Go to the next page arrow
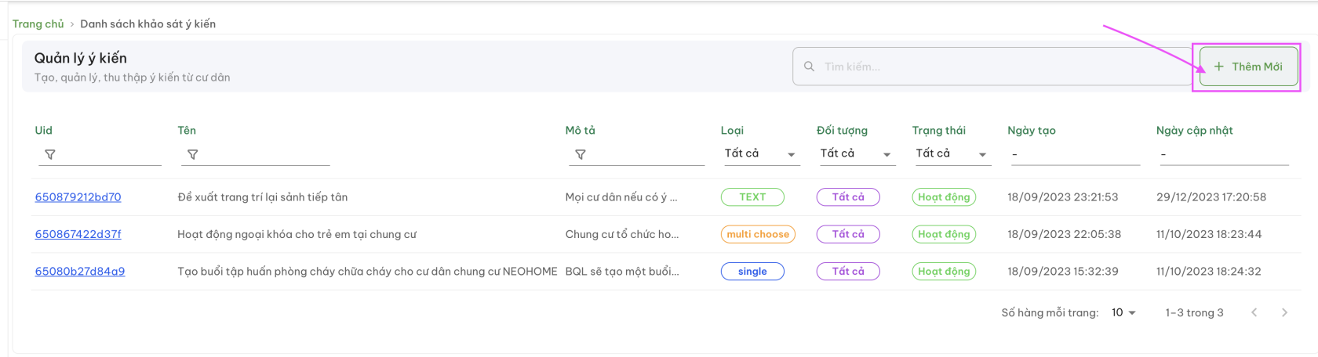Screen dimensions: 1318x357 tap(1284, 312)
